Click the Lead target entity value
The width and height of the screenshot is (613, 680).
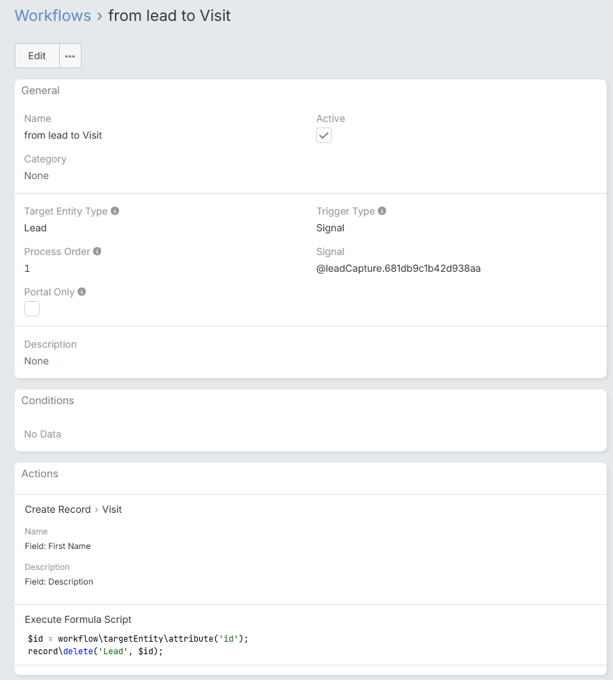tap(36, 228)
